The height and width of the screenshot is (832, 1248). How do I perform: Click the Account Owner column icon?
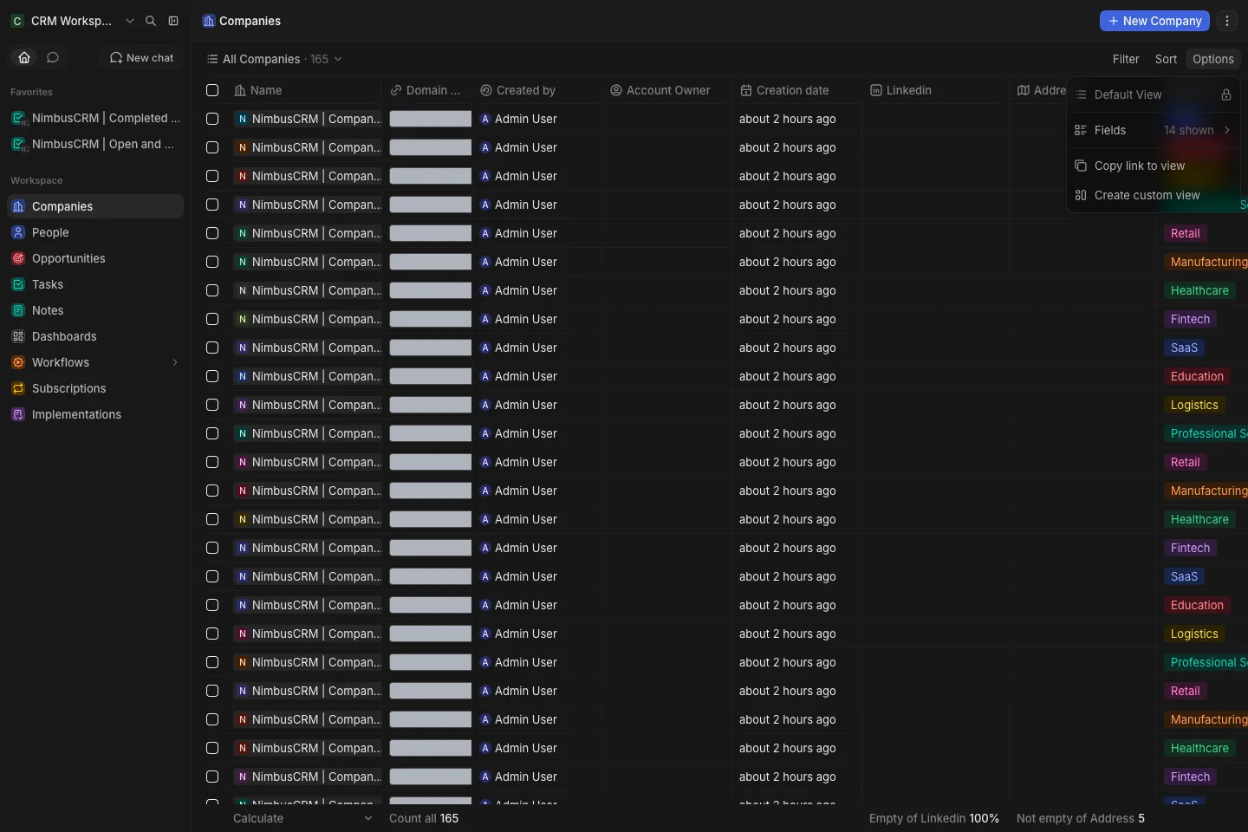pos(616,90)
